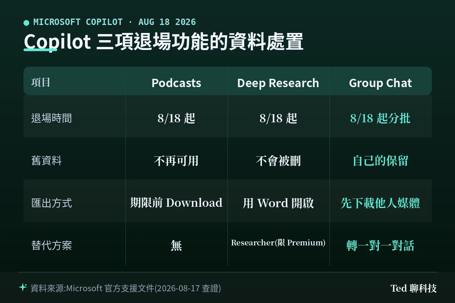Click the 匯出方式 row label
Screen dimensions: 455x303
click(x=52, y=203)
